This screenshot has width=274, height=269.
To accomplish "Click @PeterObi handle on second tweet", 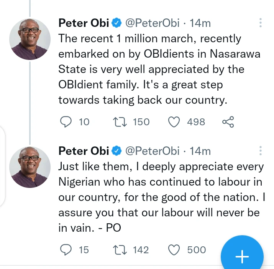I will 153,151.
